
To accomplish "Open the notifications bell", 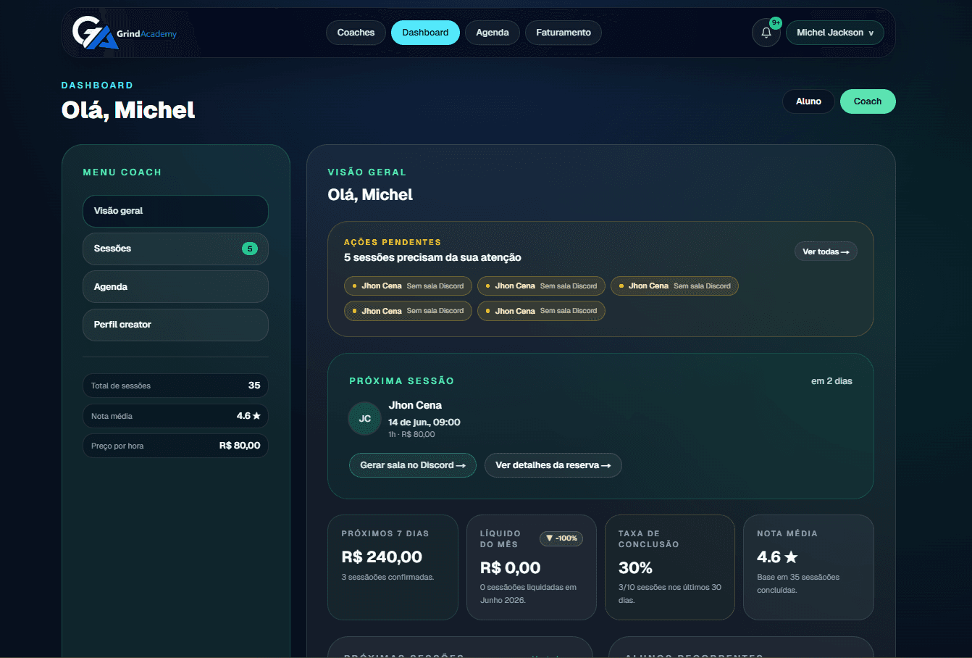I will (x=766, y=33).
